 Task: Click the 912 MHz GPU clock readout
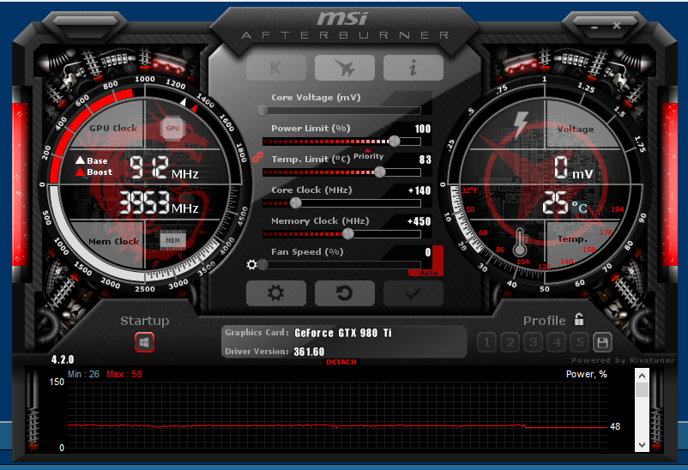tap(163, 168)
